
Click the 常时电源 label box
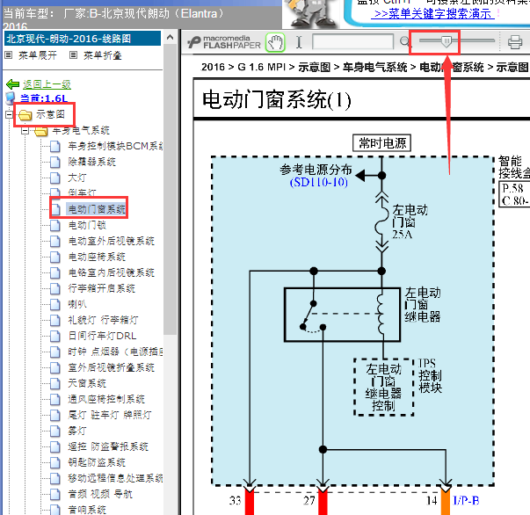[382, 143]
